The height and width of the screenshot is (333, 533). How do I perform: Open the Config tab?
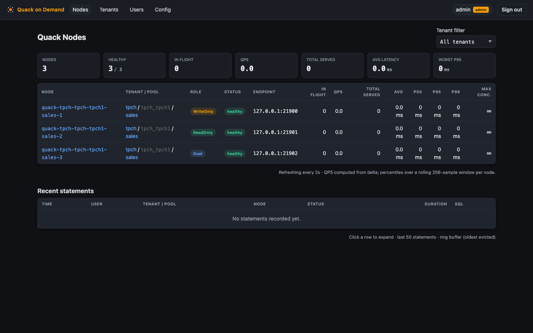pyautogui.click(x=163, y=10)
